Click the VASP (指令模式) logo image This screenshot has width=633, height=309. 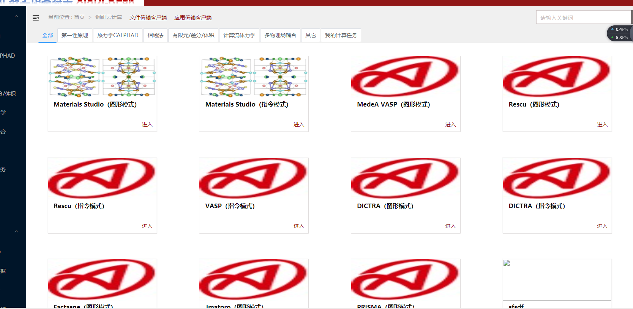254,178
